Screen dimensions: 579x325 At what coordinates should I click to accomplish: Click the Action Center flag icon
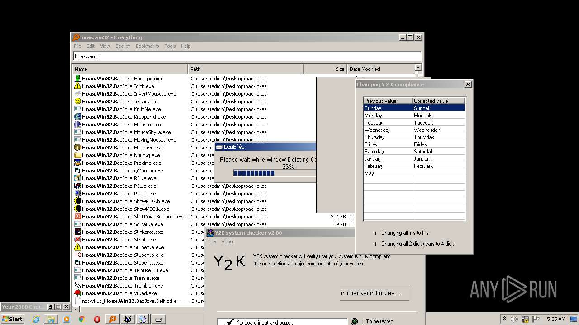pyautogui.click(x=535, y=319)
